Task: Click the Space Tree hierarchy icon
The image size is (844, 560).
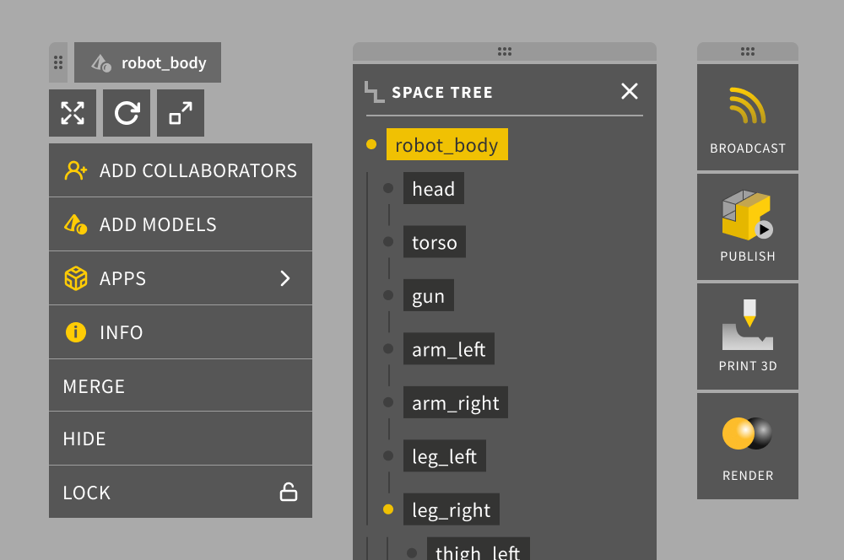Action: pyautogui.click(x=374, y=92)
